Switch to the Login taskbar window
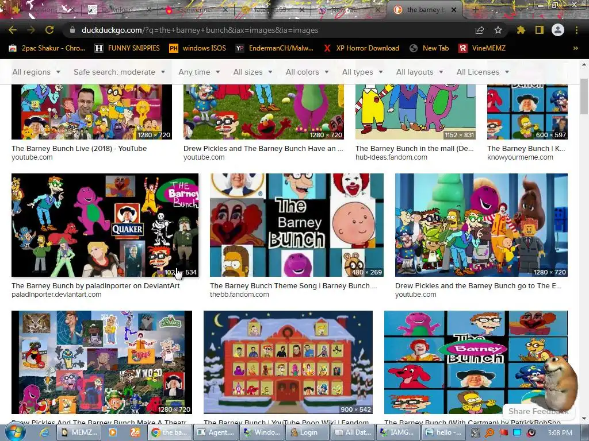The image size is (589, 441). pyautogui.click(x=307, y=432)
